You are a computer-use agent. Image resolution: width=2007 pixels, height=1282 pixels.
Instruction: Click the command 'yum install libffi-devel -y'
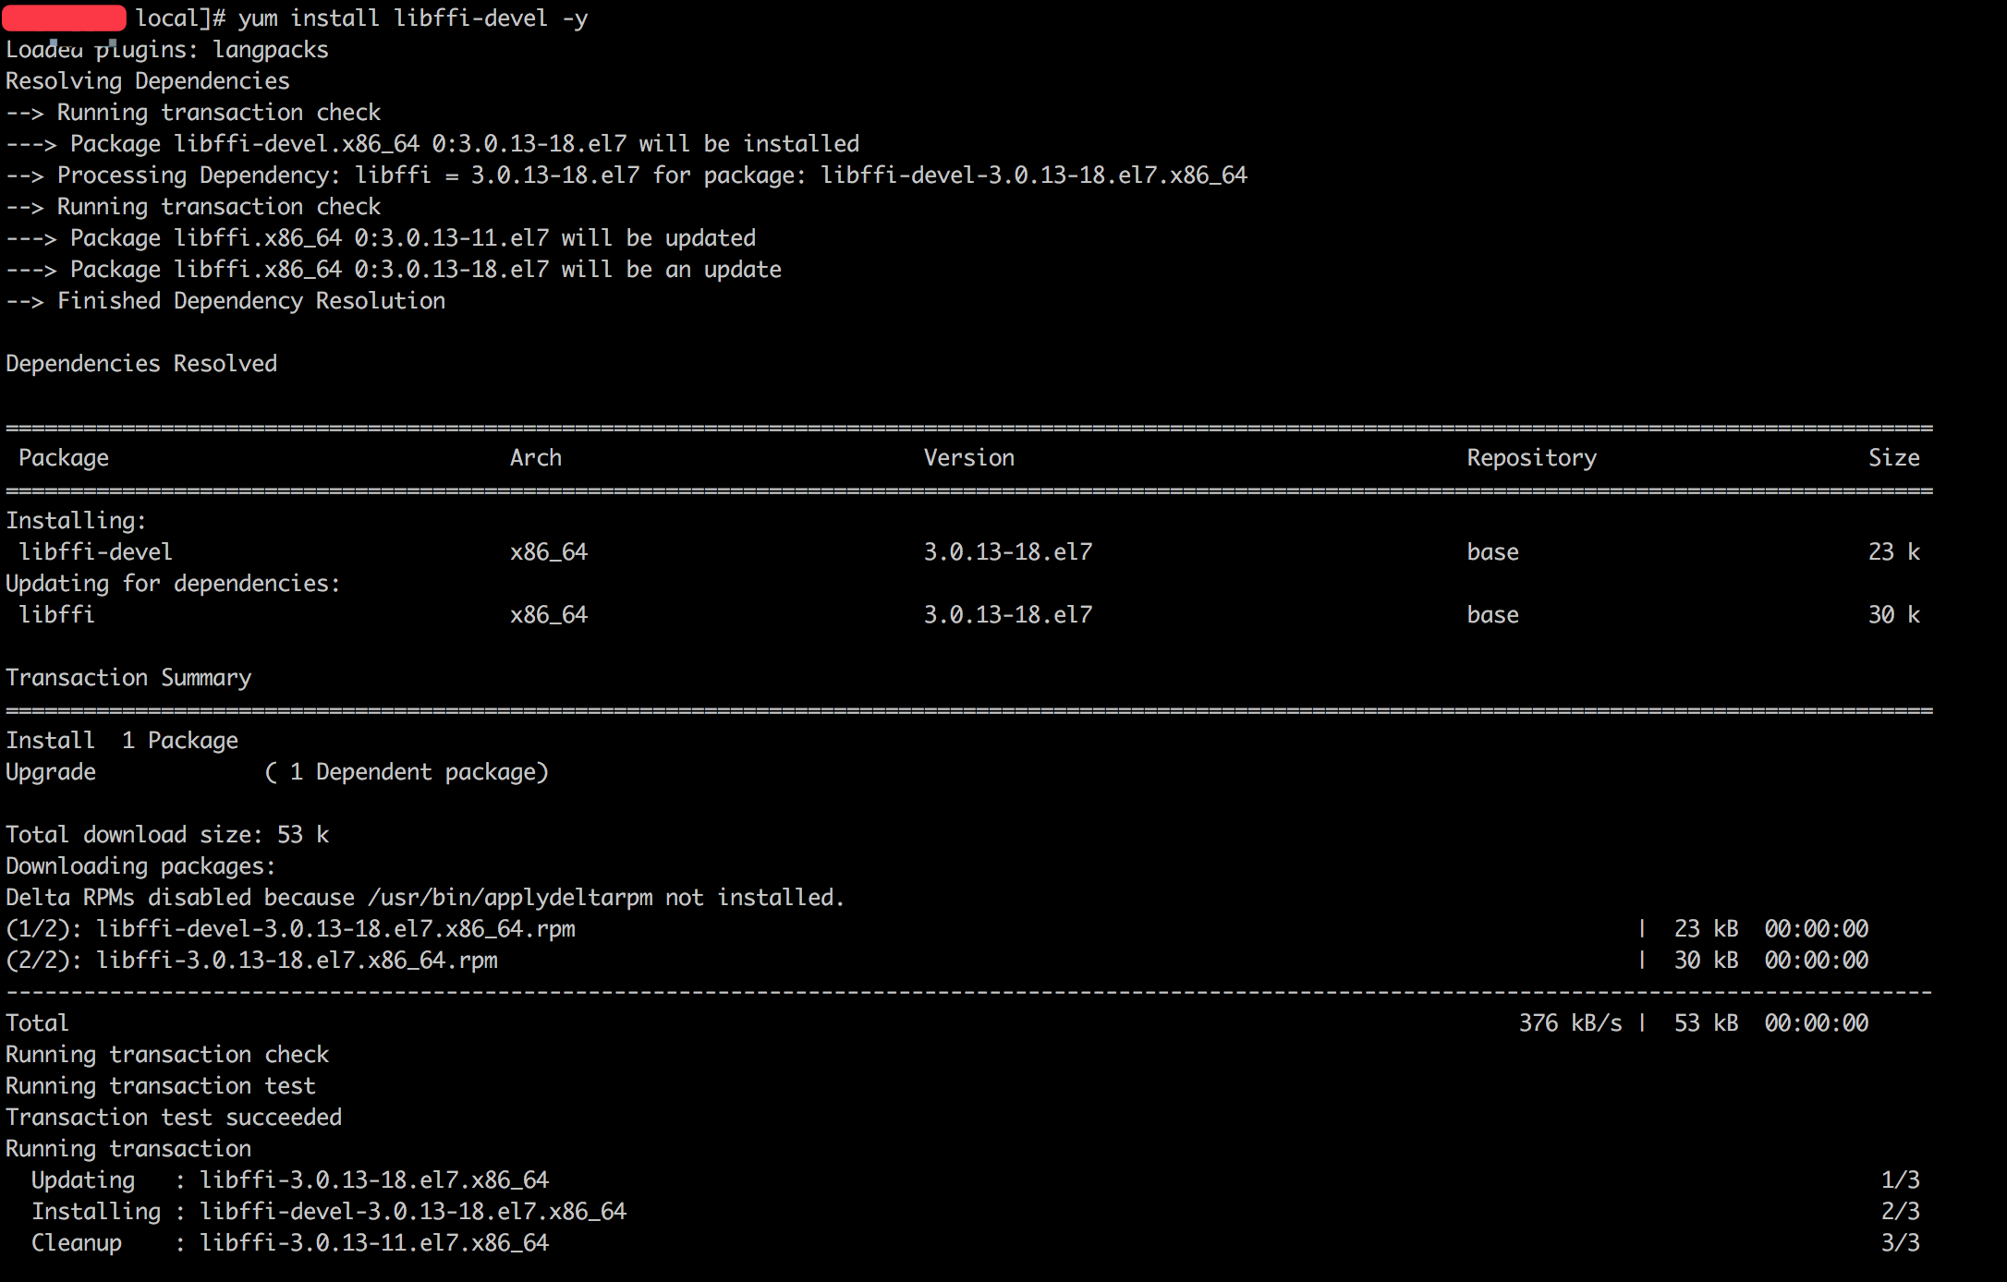[x=413, y=18]
